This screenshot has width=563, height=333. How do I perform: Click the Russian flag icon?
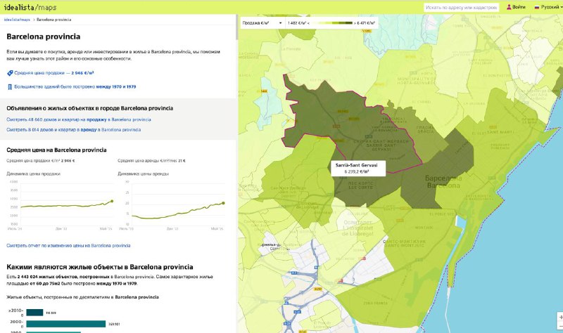pos(537,7)
